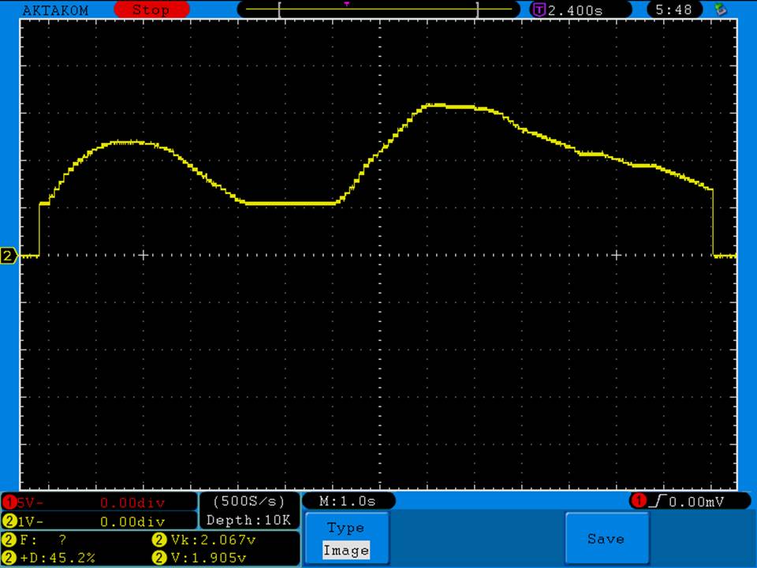The image size is (757, 568).
Task: Click the rising edge trigger symbol
Action: pos(657,501)
